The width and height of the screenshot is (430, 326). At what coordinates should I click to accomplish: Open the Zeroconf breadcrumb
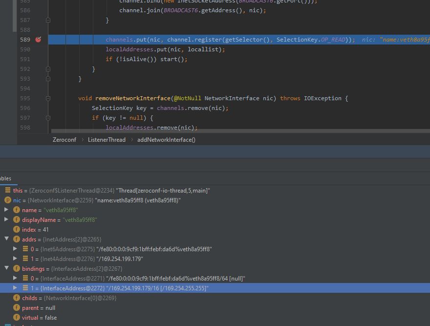click(x=64, y=139)
